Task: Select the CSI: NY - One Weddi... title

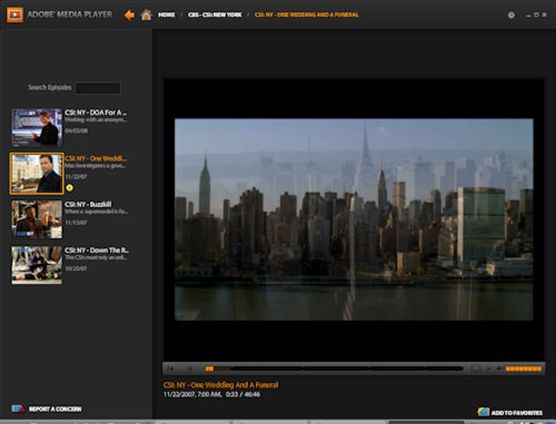Action: (x=96, y=158)
